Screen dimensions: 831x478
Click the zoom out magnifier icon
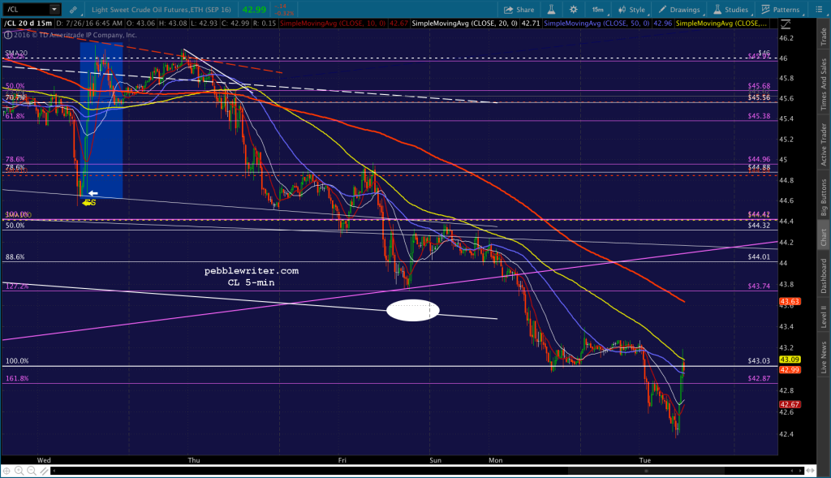32,471
